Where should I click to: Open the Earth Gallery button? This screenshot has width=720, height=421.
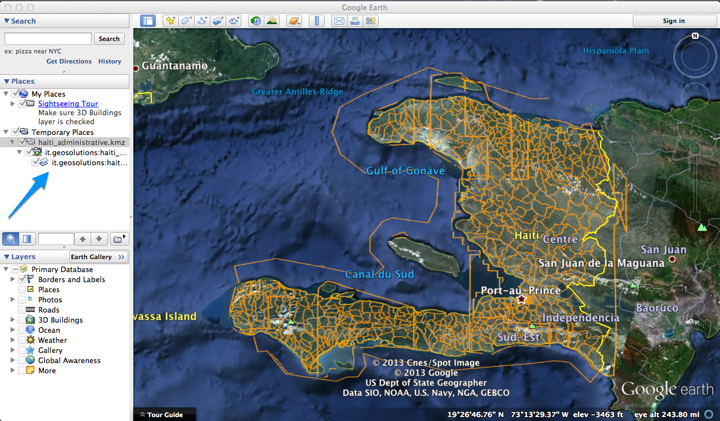coord(99,257)
